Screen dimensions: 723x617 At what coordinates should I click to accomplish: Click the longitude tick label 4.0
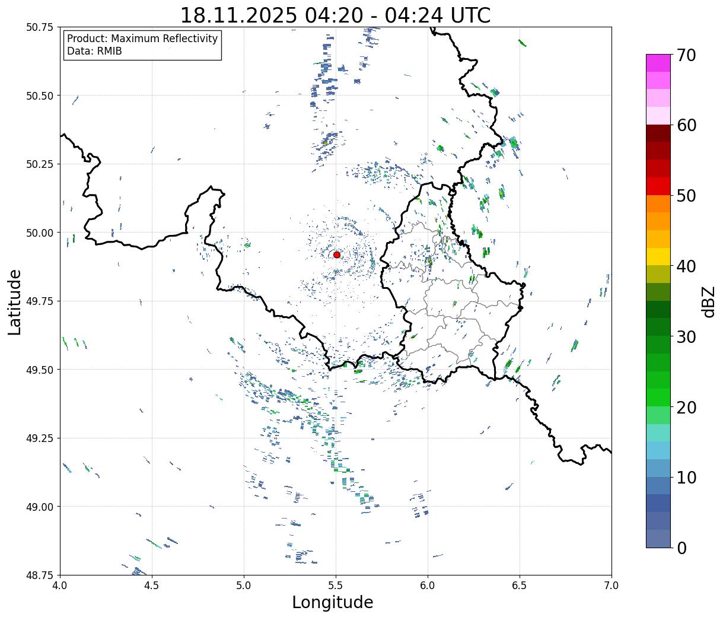pyautogui.click(x=60, y=586)
